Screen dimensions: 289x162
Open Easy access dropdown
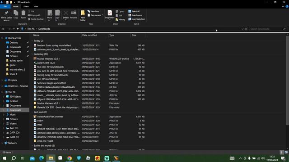click(95, 15)
